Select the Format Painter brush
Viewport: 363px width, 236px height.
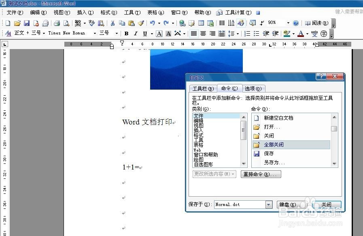pos(141,23)
